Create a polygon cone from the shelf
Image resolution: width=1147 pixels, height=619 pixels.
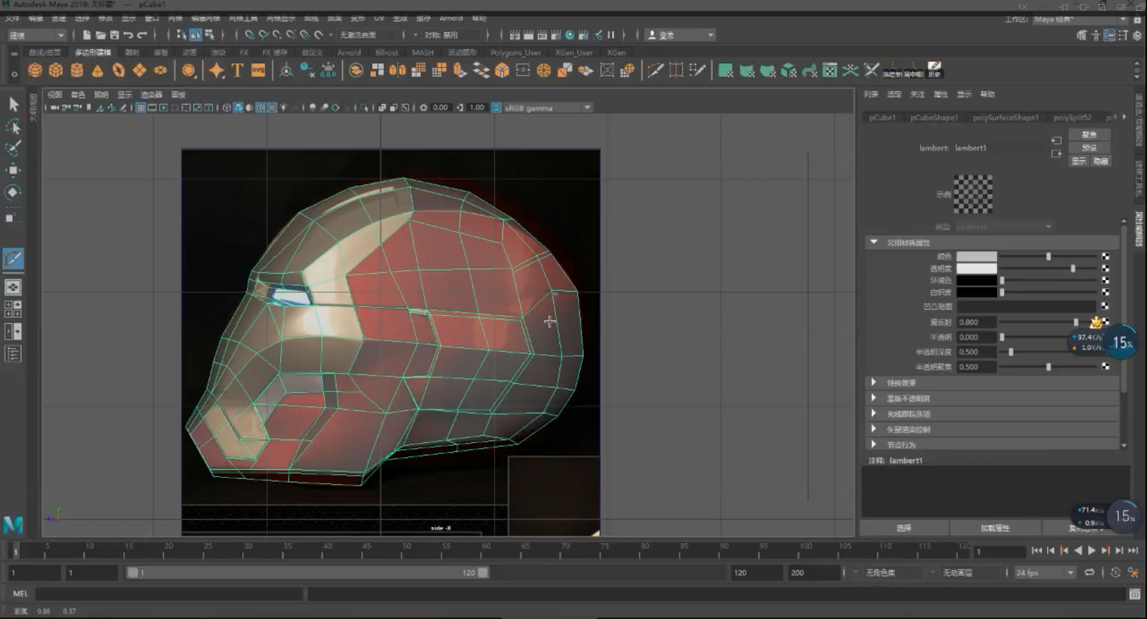coord(98,70)
